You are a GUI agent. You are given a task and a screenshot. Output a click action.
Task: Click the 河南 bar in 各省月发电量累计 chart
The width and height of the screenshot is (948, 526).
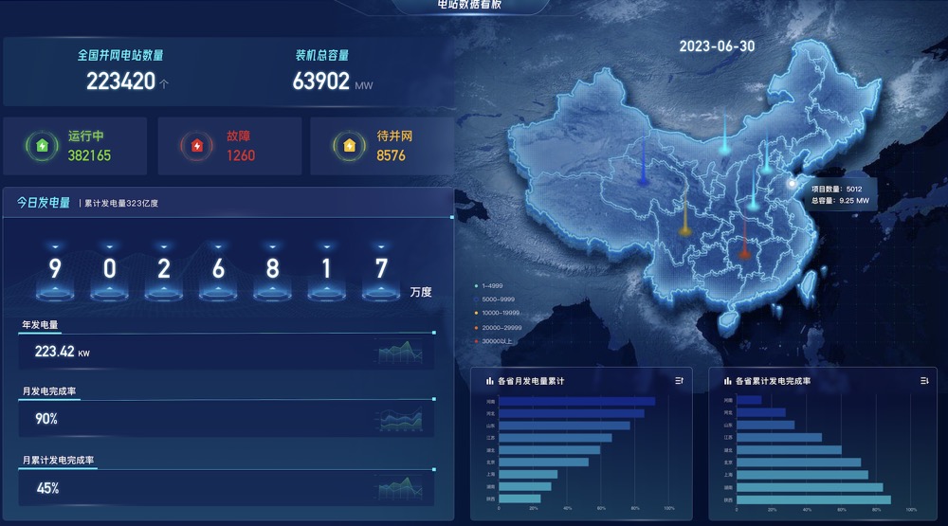(x=576, y=401)
